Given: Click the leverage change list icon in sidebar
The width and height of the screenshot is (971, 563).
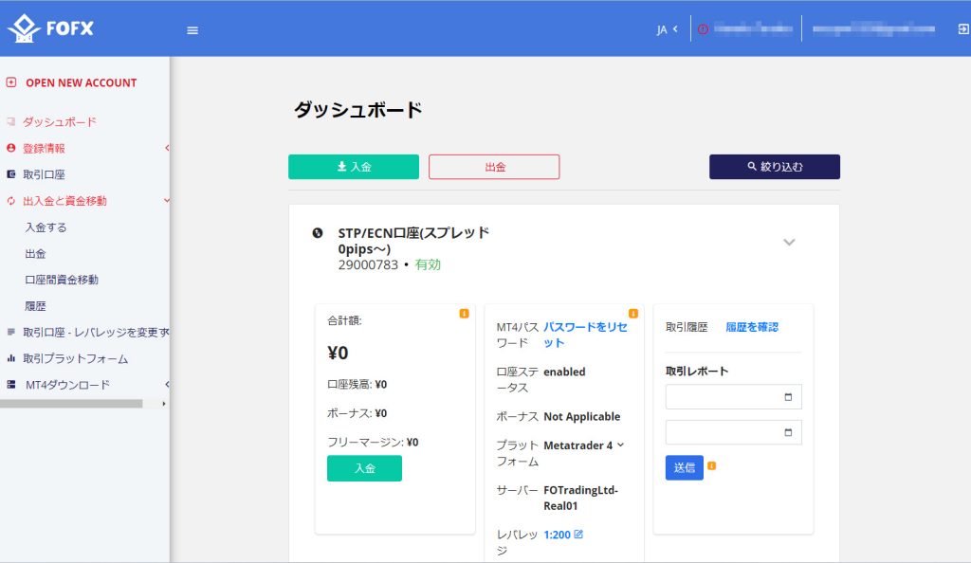Looking at the screenshot, I should [x=10, y=333].
